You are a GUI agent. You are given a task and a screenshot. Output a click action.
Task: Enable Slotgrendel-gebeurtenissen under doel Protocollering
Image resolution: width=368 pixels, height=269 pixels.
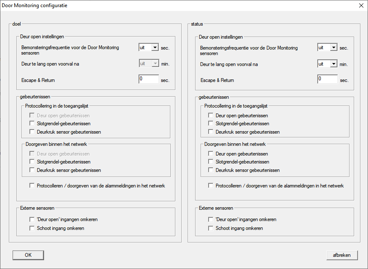pos(32,124)
